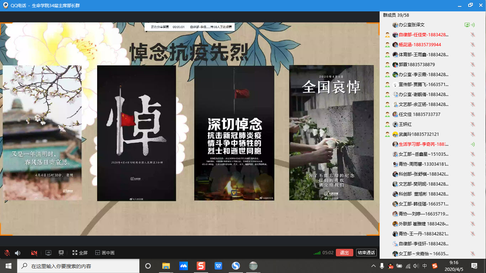This screenshot has width=486, height=273.
Task: Turn on the camera in the toolbar
Action: pos(34,253)
